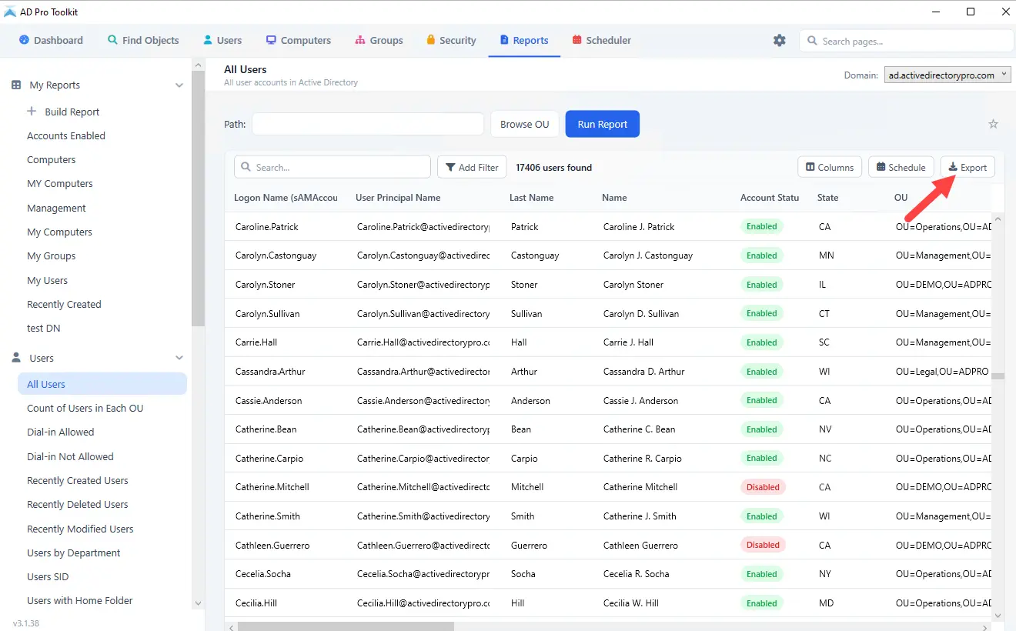The width and height of the screenshot is (1016, 631).
Task: Click the sidebar scroll up arrow
Action: pos(198,65)
